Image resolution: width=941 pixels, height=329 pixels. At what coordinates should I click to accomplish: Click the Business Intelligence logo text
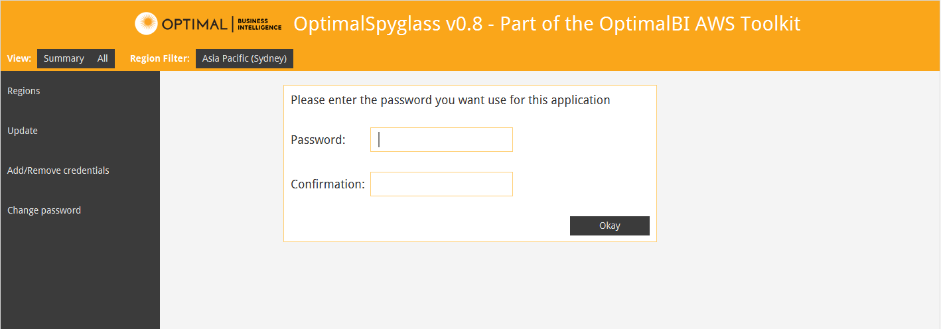(259, 25)
